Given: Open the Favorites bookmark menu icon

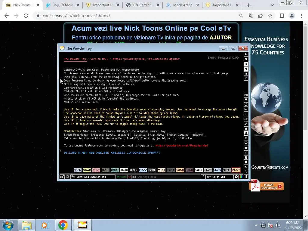Looking at the screenshot, I should coord(246,162).
